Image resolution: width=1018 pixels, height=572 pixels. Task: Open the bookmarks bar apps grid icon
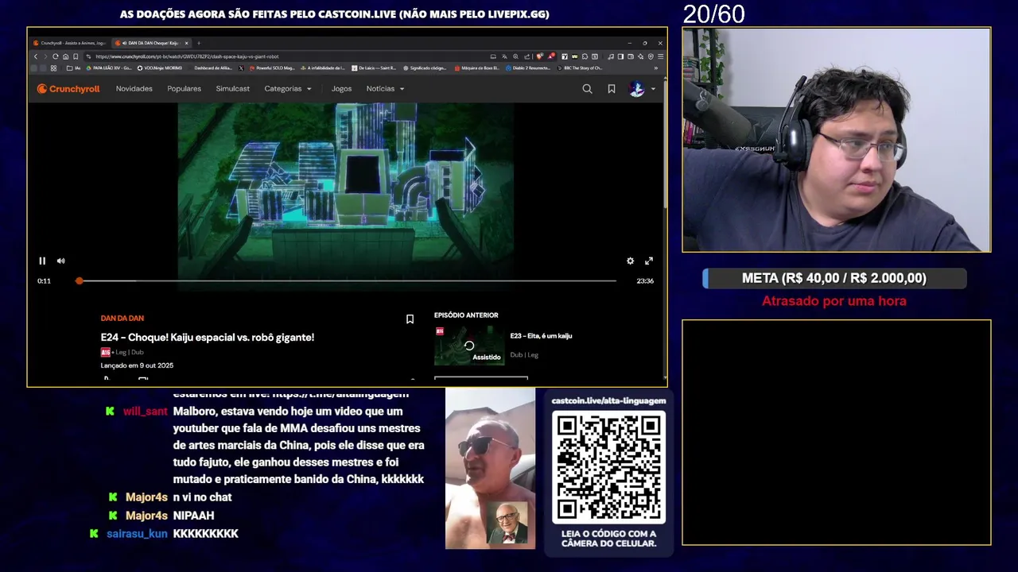[53, 68]
